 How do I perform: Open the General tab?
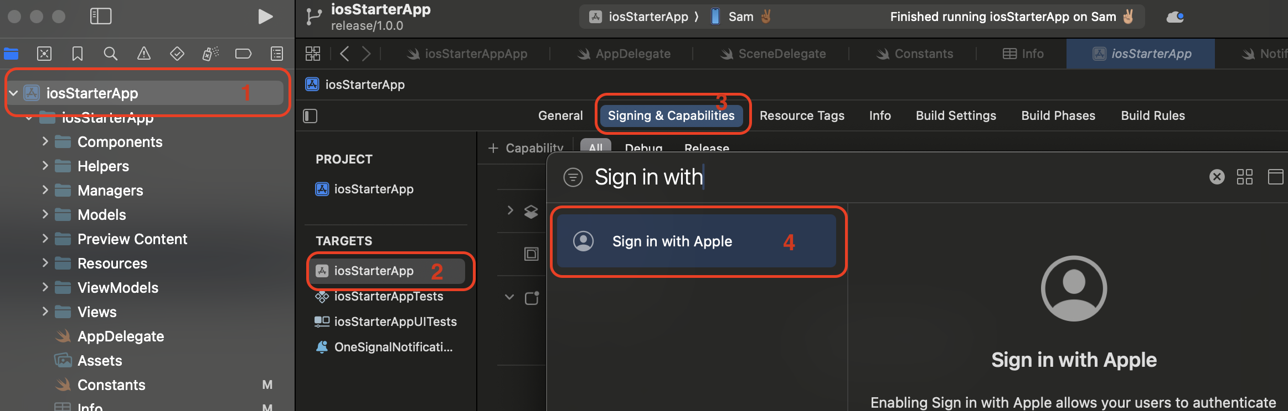560,115
